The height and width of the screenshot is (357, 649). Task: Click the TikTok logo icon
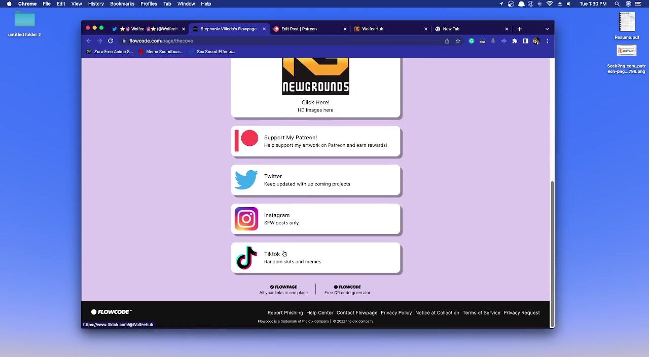coord(246,258)
